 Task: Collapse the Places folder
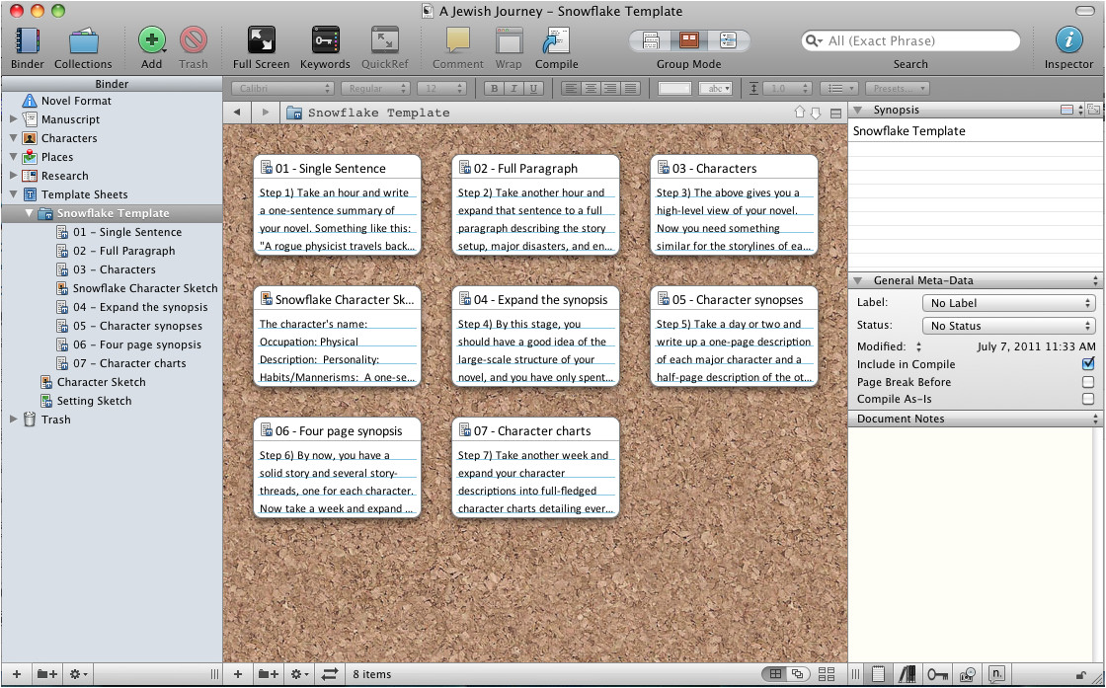pos(14,157)
